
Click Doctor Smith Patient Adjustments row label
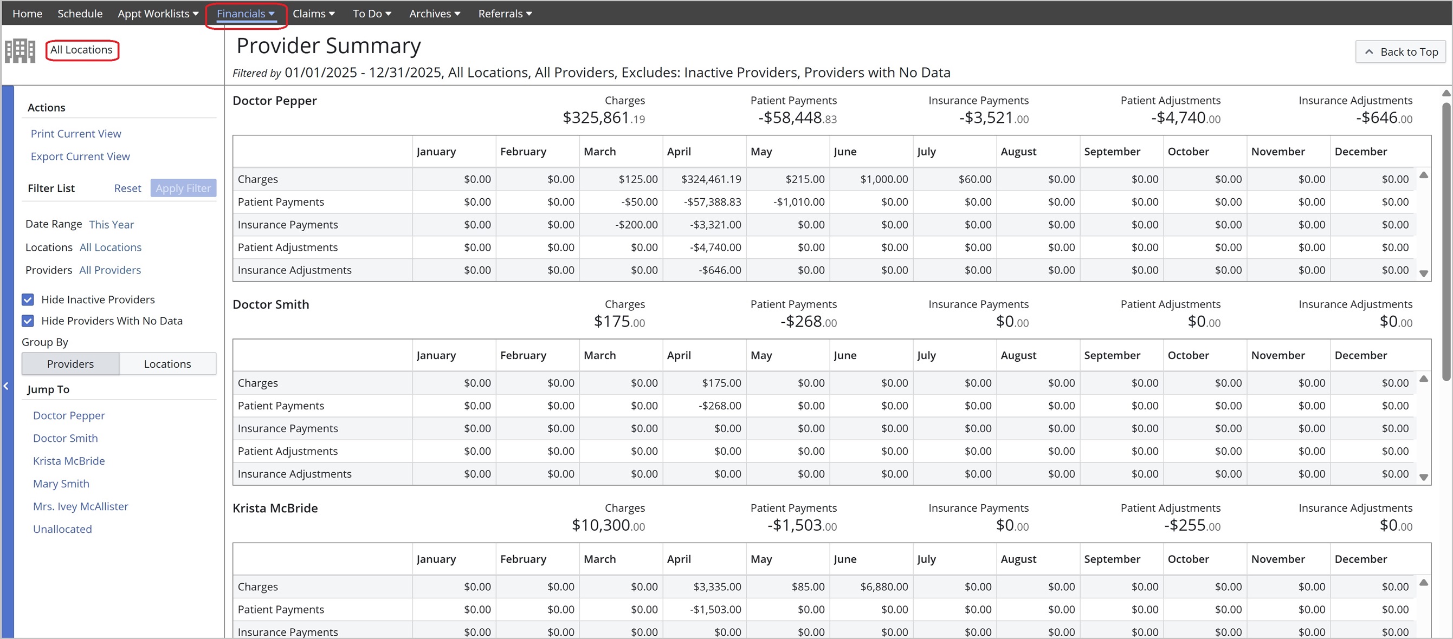288,451
